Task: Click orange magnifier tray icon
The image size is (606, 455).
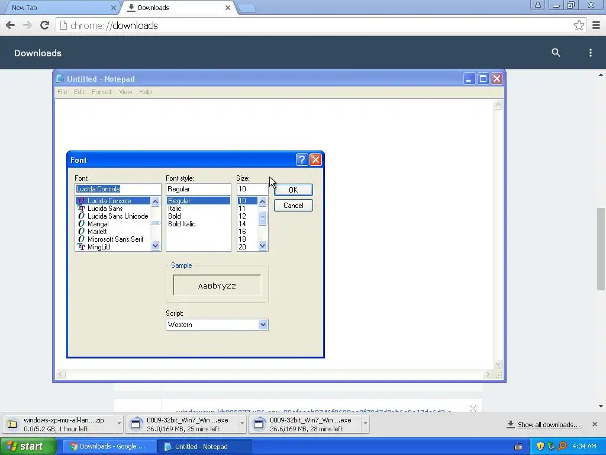Action: pyautogui.click(x=562, y=446)
